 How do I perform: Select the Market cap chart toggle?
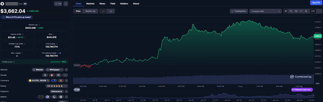click(90, 11)
